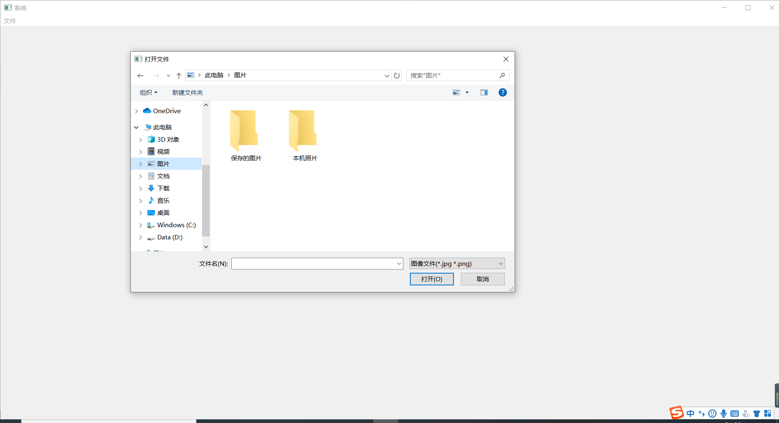This screenshot has height=423, width=779.
Task: Navigate up to parent folder with the up arrow
Action: point(178,75)
